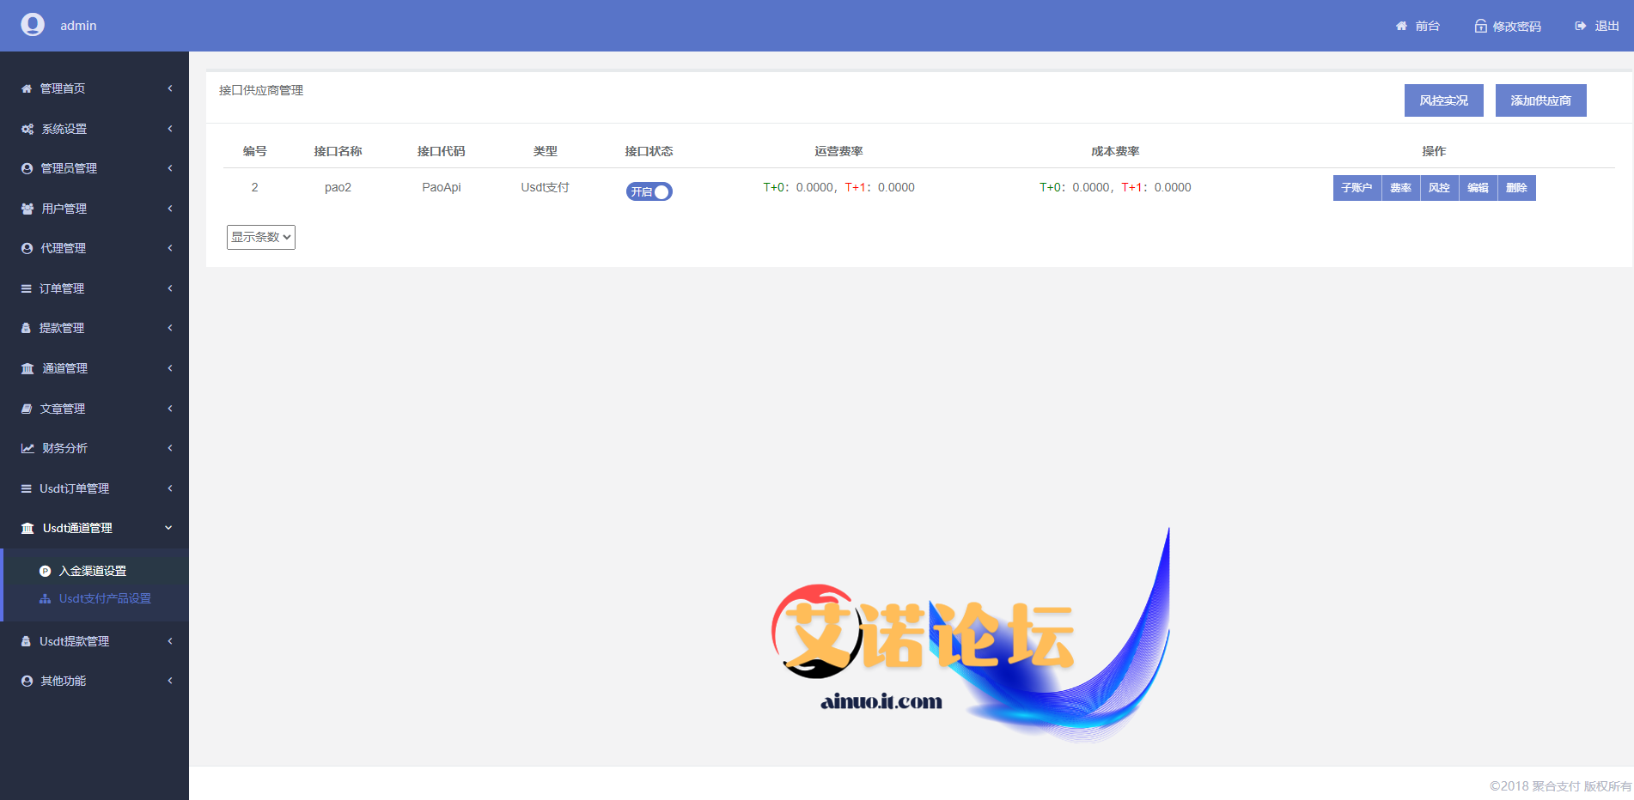
Task: Click the lock icon beside 修改密码
Action: click(x=1481, y=26)
